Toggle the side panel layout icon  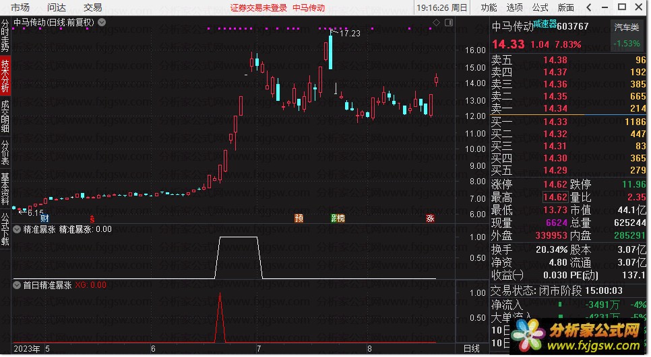tap(449, 22)
